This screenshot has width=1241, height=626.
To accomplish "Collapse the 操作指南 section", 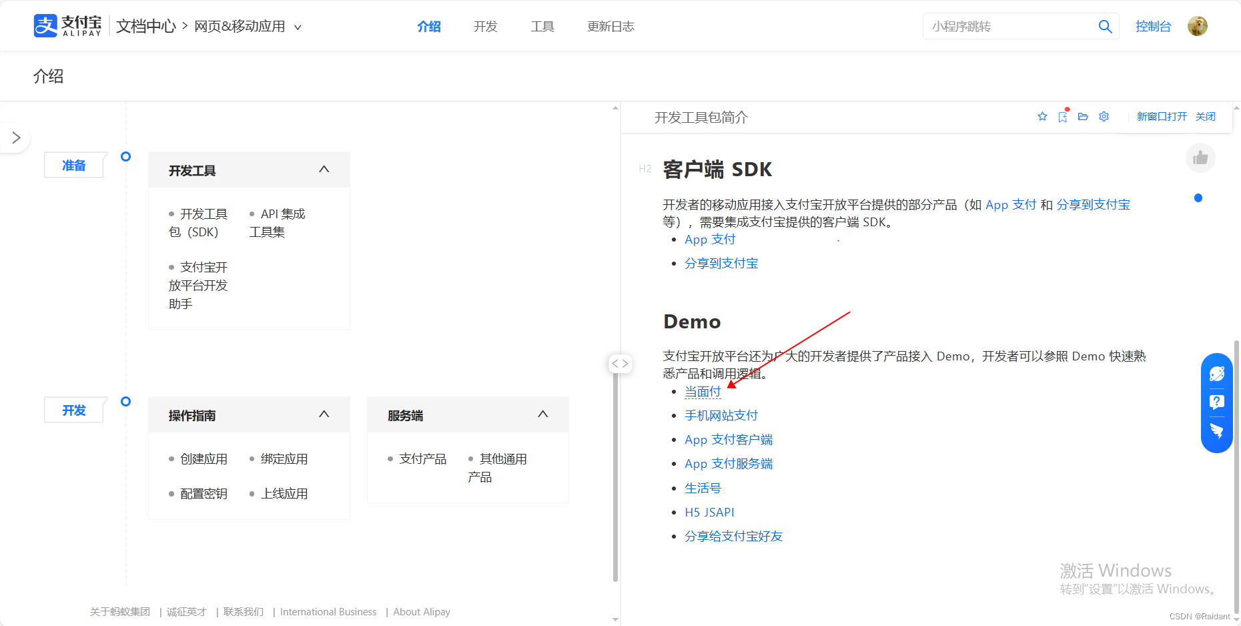I will pyautogui.click(x=324, y=414).
